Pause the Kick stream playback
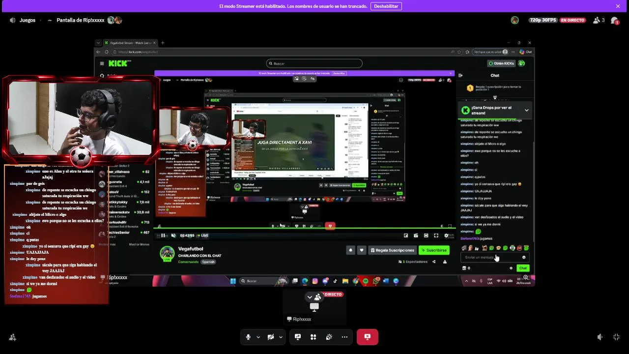 pos(163,236)
